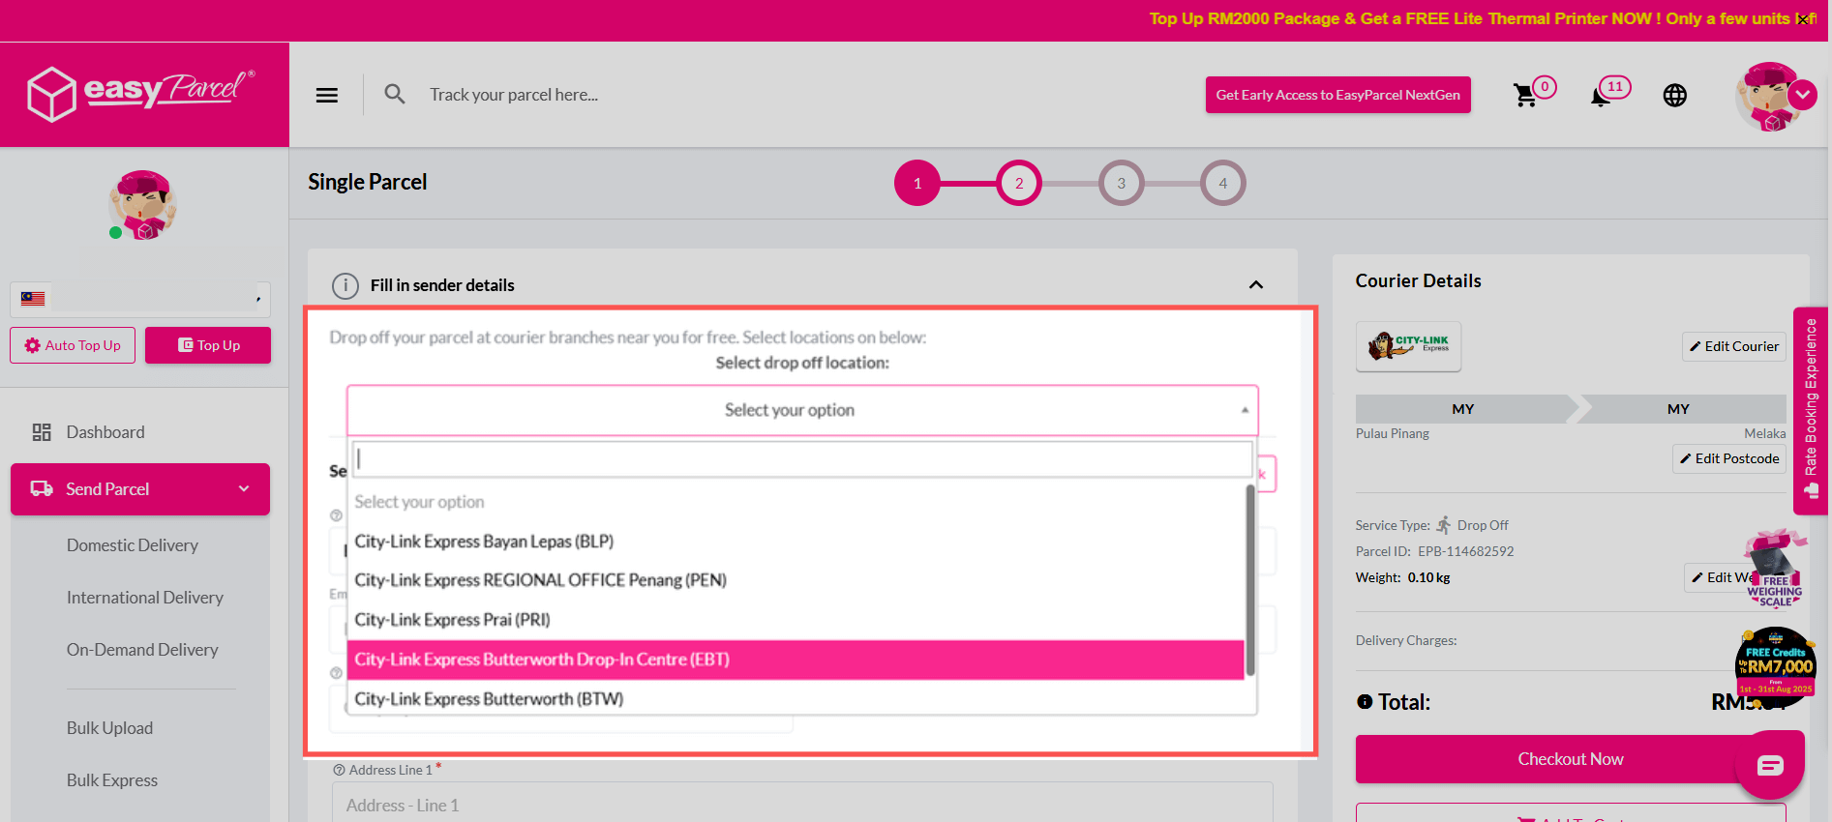Image resolution: width=1832 pixels, height=822 pixels.
Task: Select City-Link Express Bayan Lepas (BLP)
Action: pos(796,542)
